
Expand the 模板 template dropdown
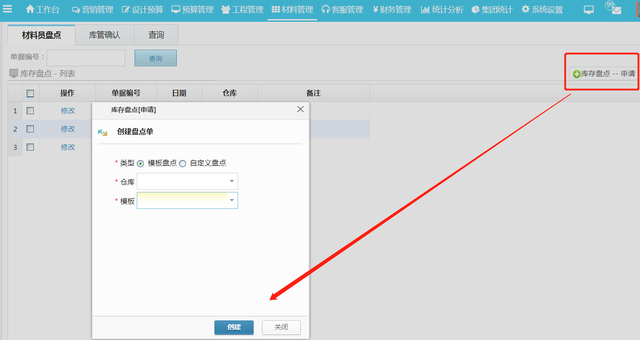pyautogui.click(x=231, y=200)
